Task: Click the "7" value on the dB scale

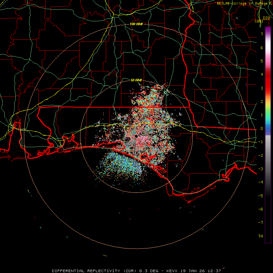Action: [x=262, y=34]
